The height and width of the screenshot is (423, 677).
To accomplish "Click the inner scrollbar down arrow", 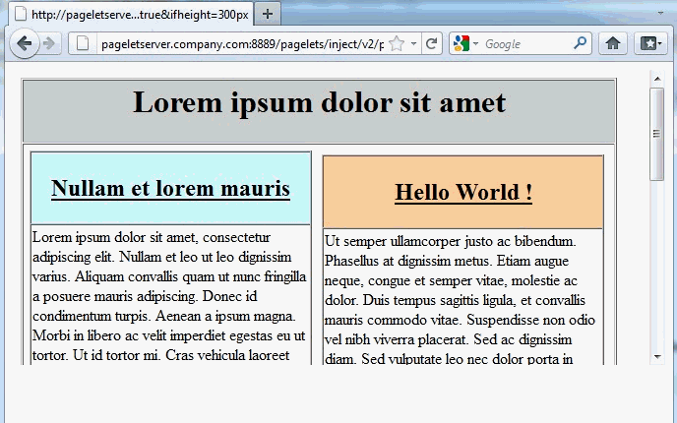I will coord(657,356).
